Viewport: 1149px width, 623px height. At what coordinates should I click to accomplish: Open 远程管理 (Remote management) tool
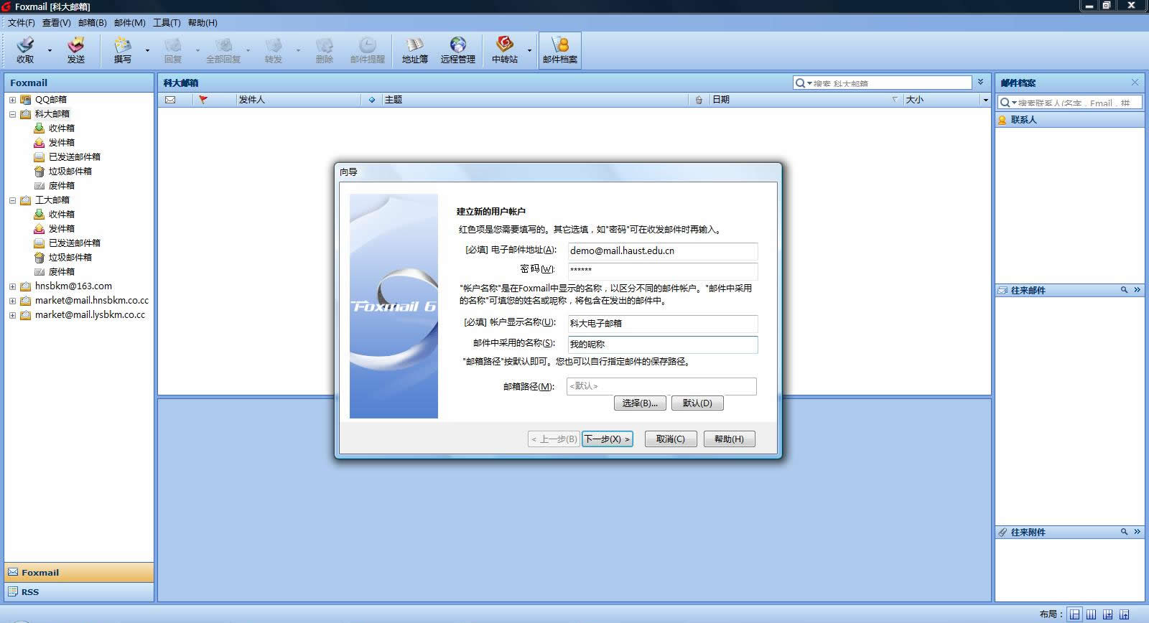pyautogui.click(x=458, y=50)
